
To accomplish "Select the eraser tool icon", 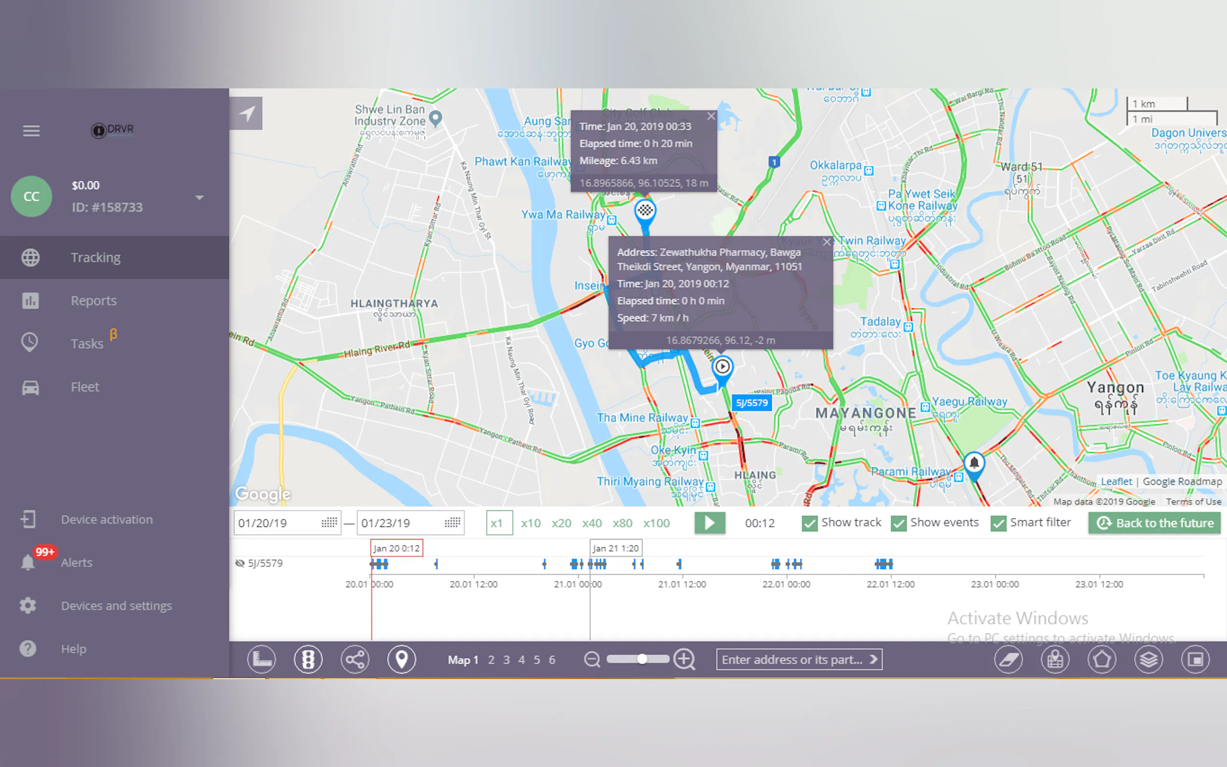I will 1008,659.
